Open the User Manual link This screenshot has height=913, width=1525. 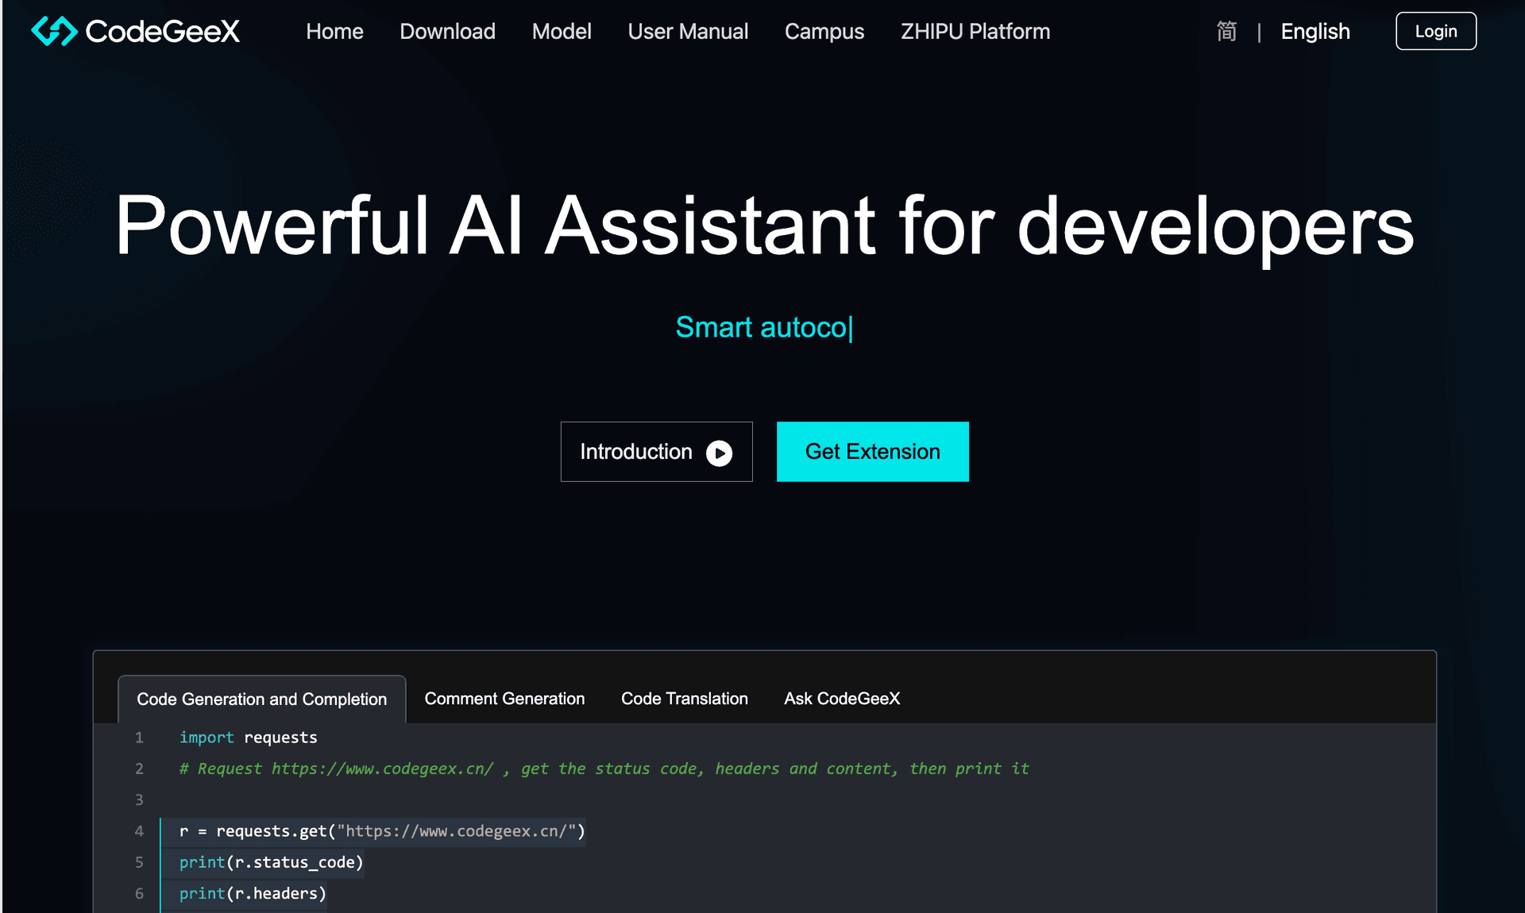coord(688,31)
